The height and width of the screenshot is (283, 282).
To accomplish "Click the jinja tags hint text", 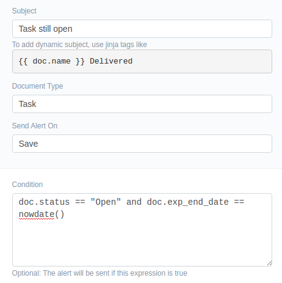I will pos(79,45).
